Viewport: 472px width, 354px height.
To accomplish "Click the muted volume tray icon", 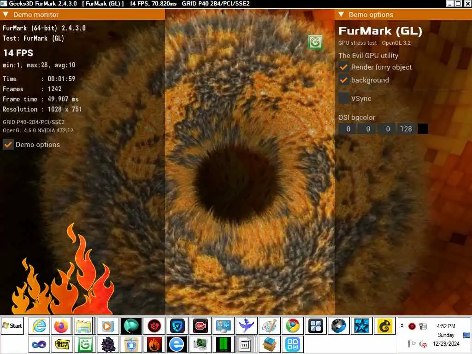I will pyautogui.click(x=423, y=343).
